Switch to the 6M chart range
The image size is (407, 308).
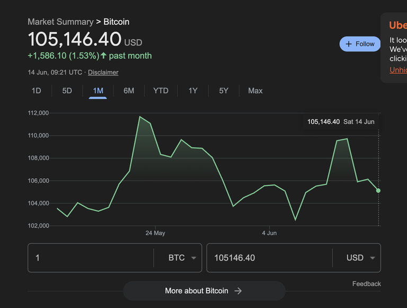click(x=129, y=91)
